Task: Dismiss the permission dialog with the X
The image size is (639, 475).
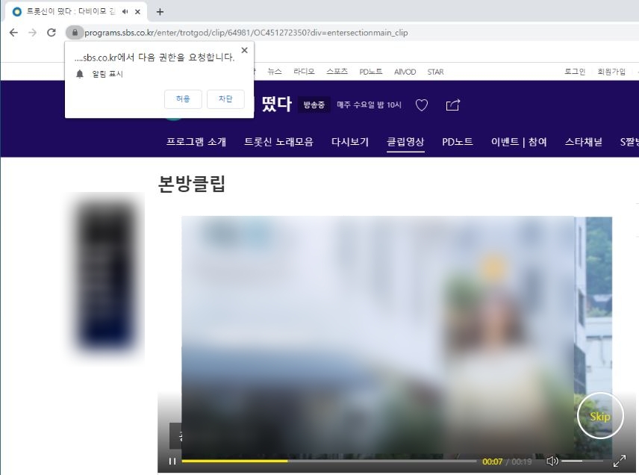Action: pyautogui.click(x=244, y=50)
